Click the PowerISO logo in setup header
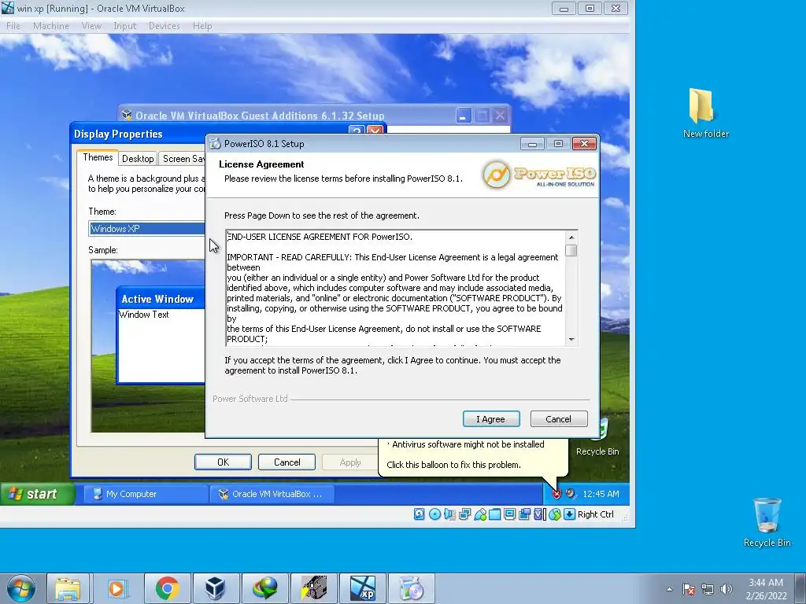The width and height of the screenshot is (806, 604). point(539,175)
